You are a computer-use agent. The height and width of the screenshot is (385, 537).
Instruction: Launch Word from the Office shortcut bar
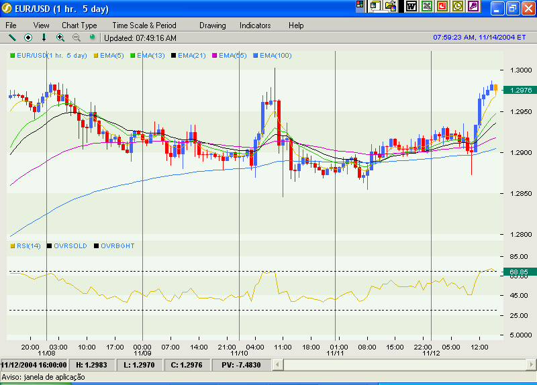pyautogui.click(x=411, y=6)
